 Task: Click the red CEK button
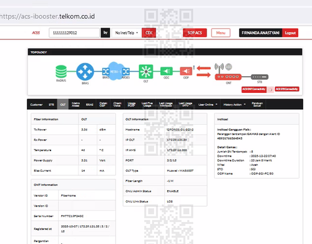[149, 33]
